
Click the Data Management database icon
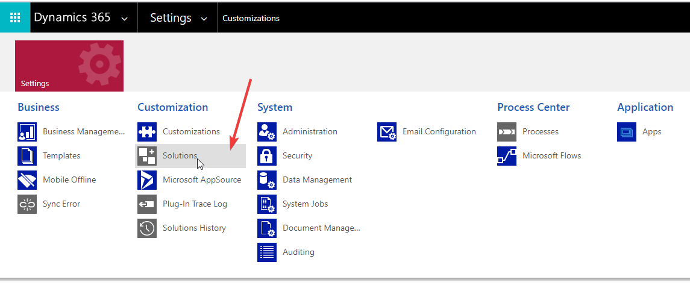[x=267, y=180]
